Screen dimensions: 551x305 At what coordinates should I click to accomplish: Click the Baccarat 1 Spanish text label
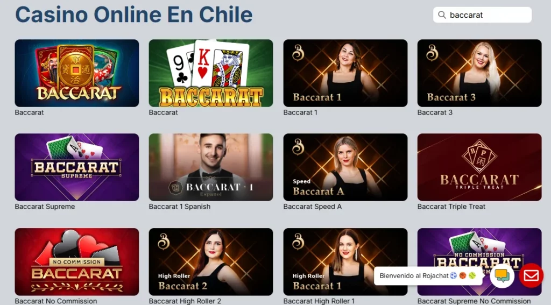pyautogui.click(x=180, y=207)
